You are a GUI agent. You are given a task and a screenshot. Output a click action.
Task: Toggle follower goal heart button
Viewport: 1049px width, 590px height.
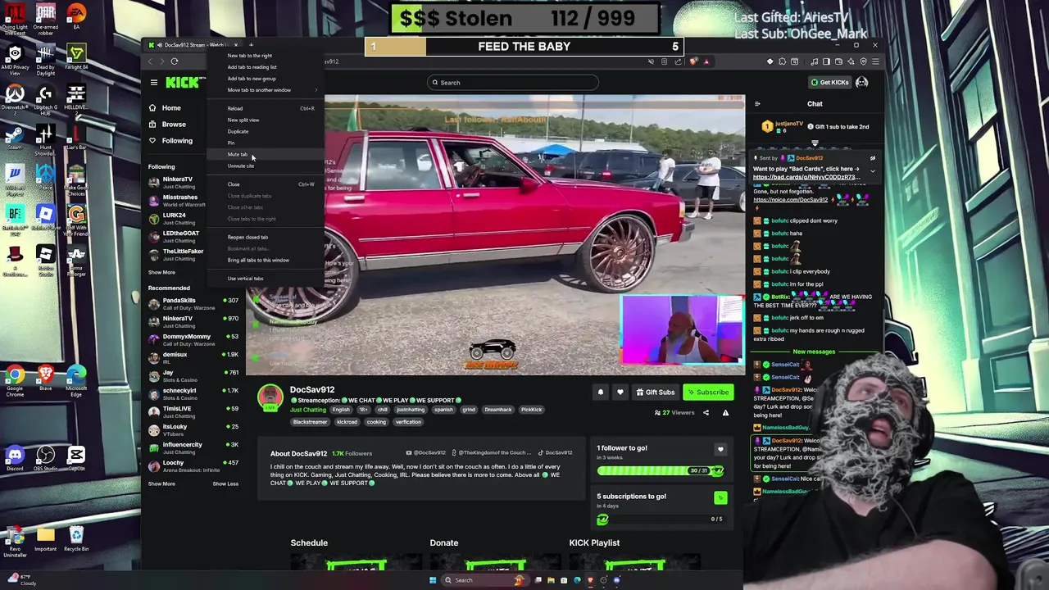(720, 449)
